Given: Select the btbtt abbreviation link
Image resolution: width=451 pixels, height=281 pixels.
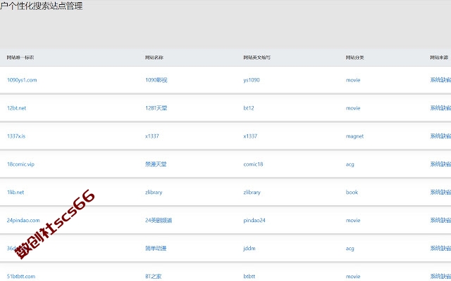Looking at the screenshot, I should (x=249, y=277).
